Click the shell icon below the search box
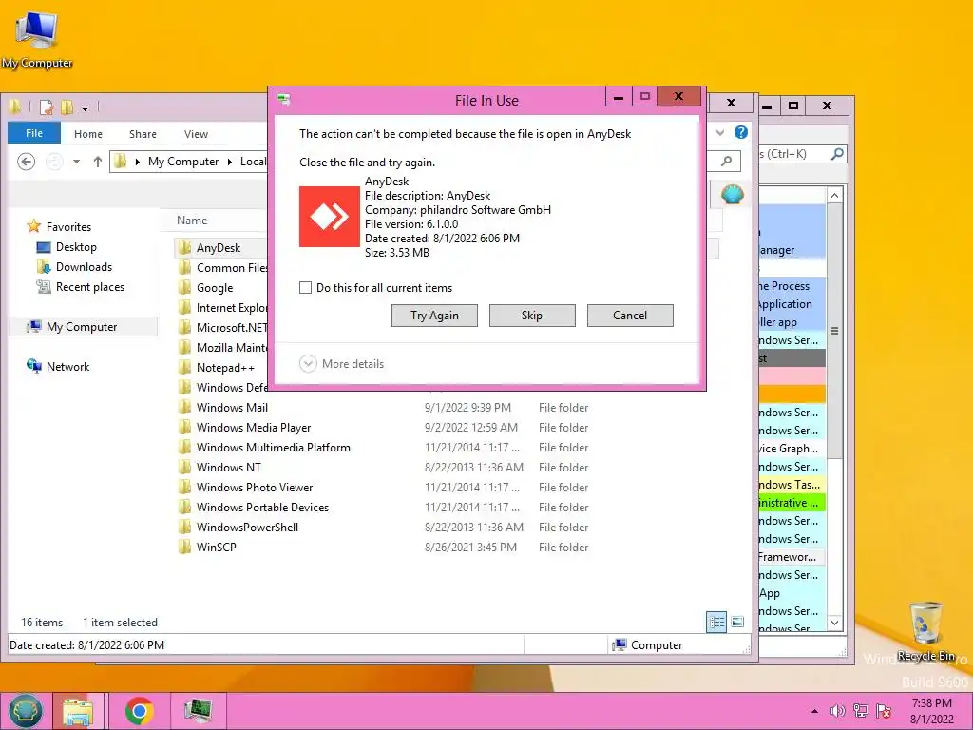This screenshot has height=730, width=973. [x=733, y=194]
